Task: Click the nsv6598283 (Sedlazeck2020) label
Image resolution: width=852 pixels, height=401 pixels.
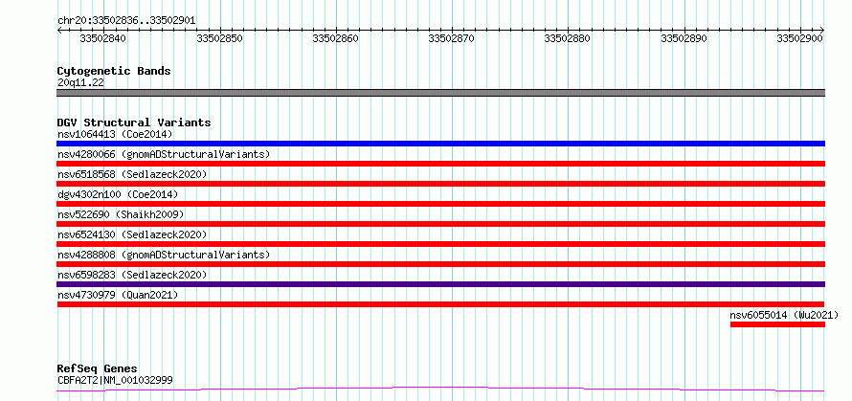Action: 132,275
